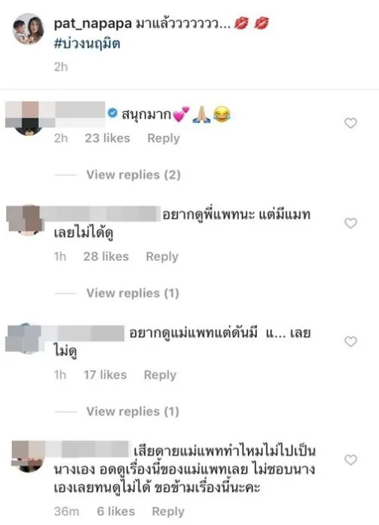Expand View replies (1) under อยากดูพี่แพทนะ comment
The height and width of the screenshot is (525, 379).
click(x=133, y=293)
